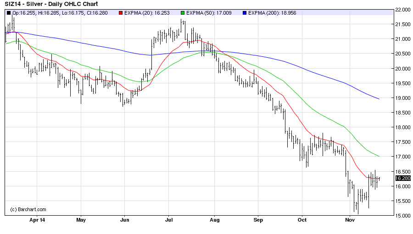Image resolution: width=413 pixels, height=234 pixels.
Task: Click the 22.000 price axis label
Action: 402,10
